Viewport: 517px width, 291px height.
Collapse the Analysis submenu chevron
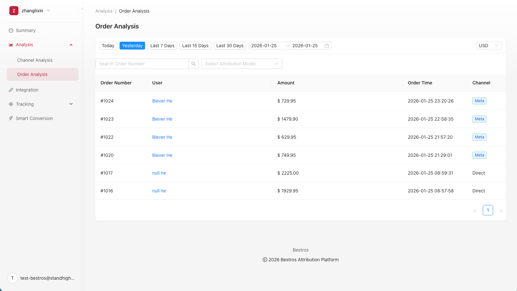click(x=71, y=45)
